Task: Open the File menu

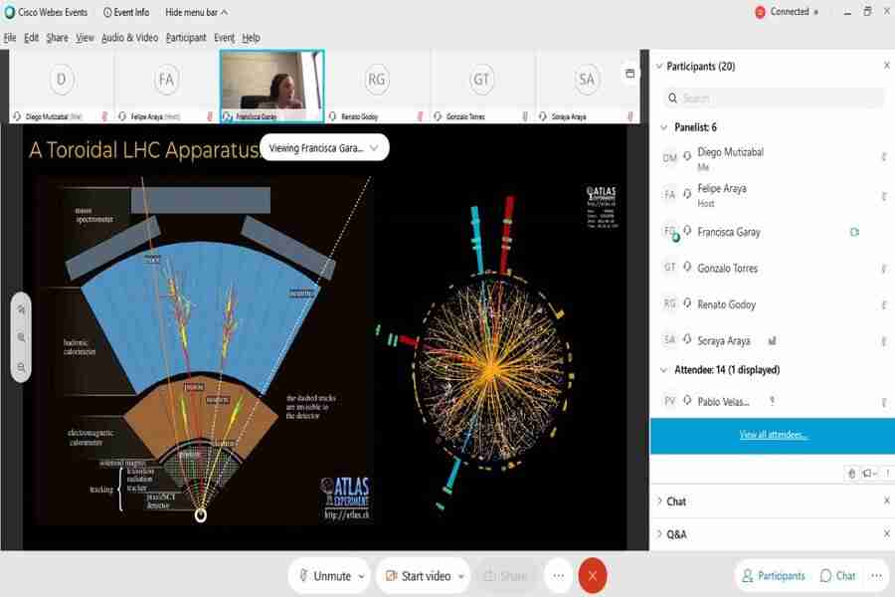Action: coord(10,38)
